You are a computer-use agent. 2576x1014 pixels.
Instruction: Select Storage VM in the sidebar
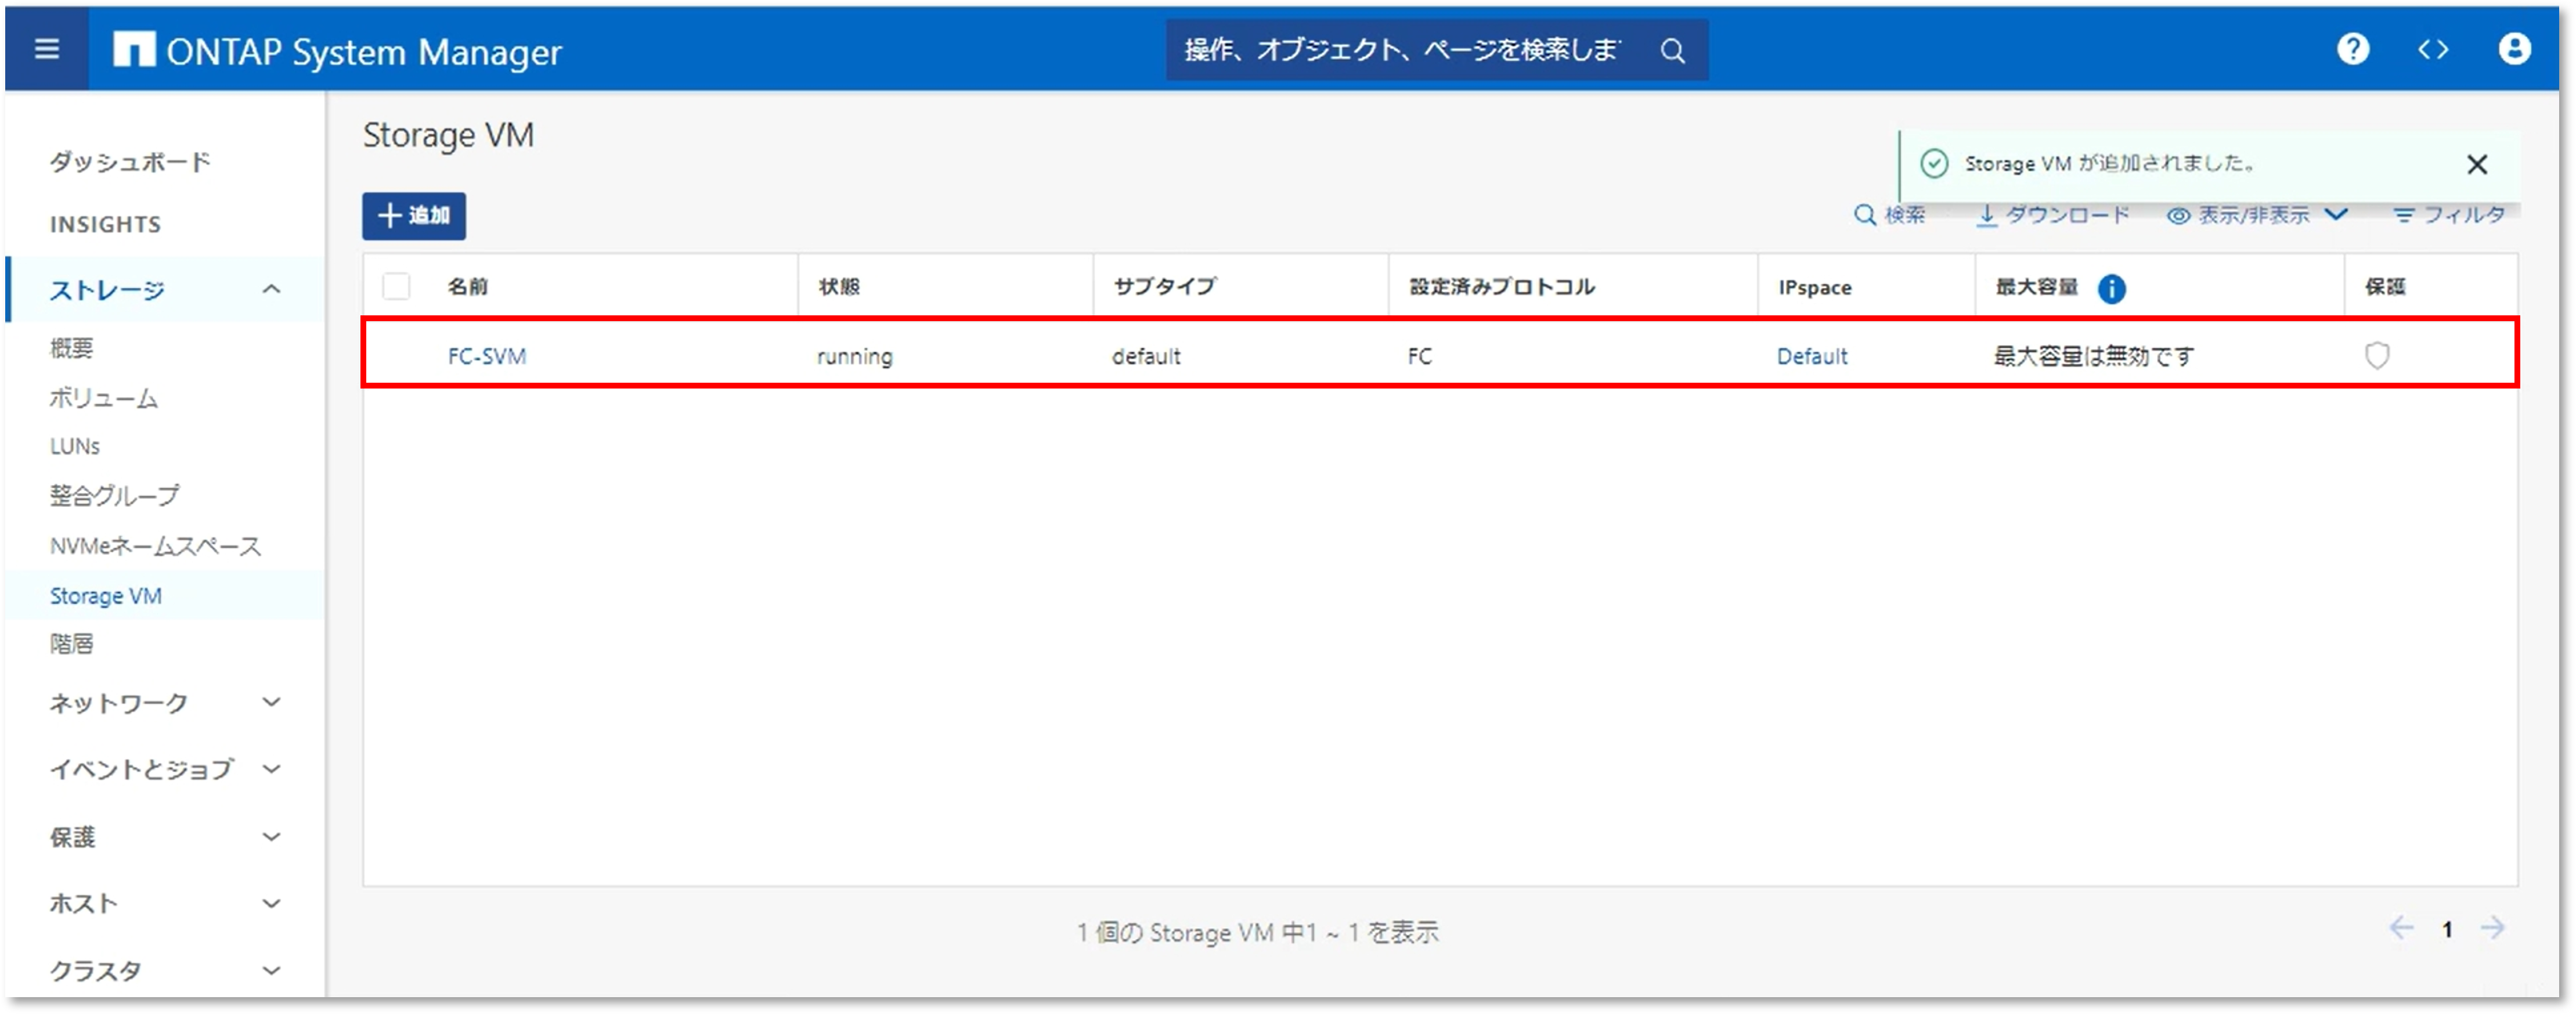(106, 595)
